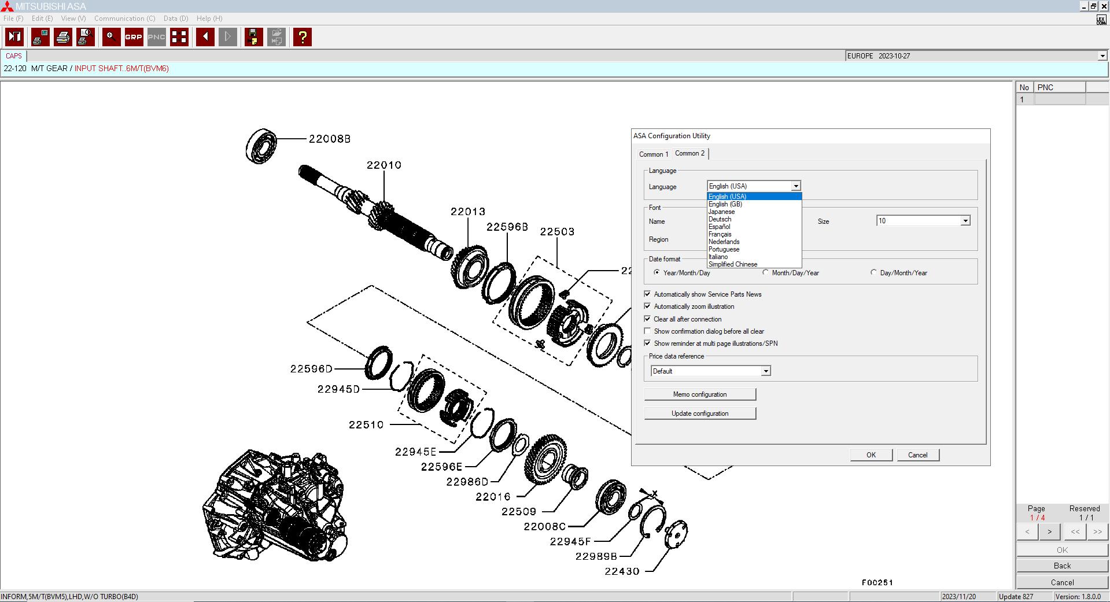The width and height of the screenshot is (1110, 602).
Task: Select the Day/Month/Year date format
Action: pyautogui.click(x=873, y=272)
